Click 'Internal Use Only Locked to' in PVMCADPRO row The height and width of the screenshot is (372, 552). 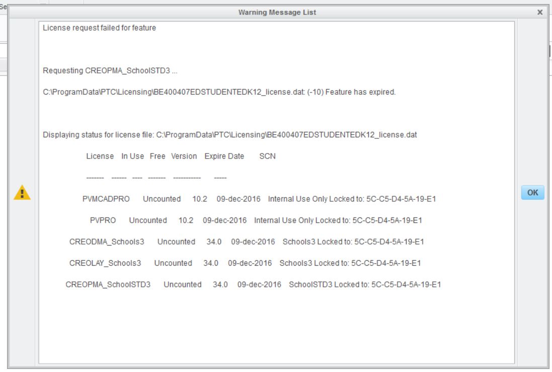point(316,199)
